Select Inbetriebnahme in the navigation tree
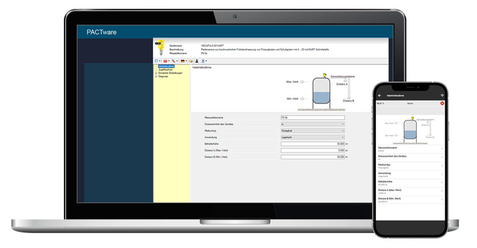Viewport: 477px width, 248px height. (x=165, y=66)
